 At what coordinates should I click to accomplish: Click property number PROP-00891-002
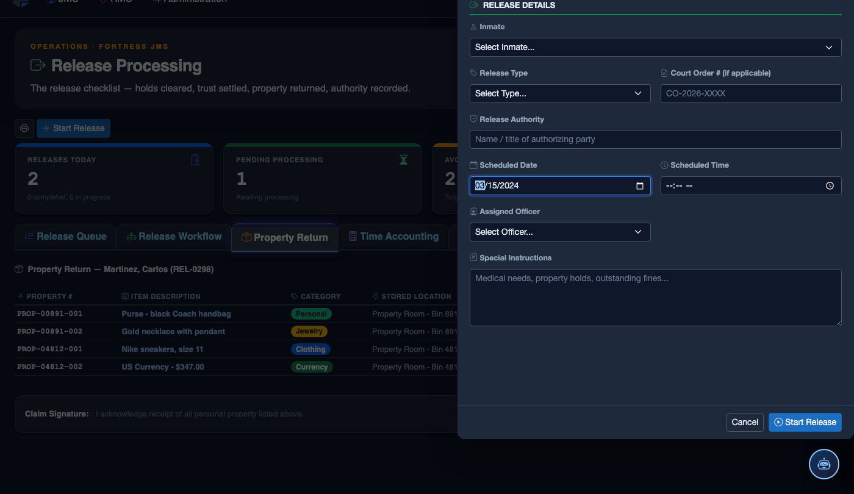pos(50,331)
